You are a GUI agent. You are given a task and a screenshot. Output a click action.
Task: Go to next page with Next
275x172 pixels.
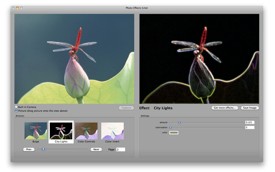[96, 149]
